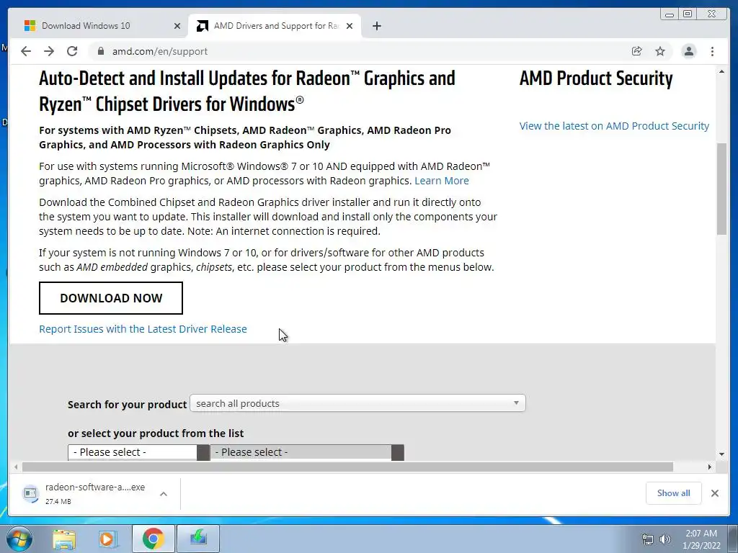
Task: Click the scroll right arrow
Action: (710, 467)
